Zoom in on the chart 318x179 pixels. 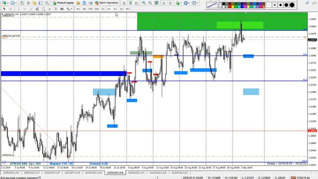click(144, 3)
